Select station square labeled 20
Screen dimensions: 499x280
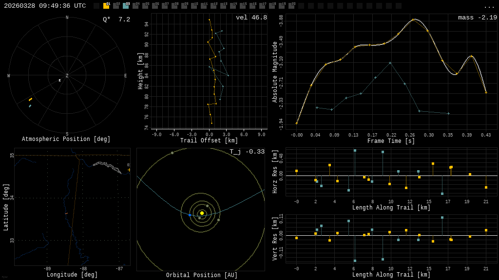click(x=291, y=6)
